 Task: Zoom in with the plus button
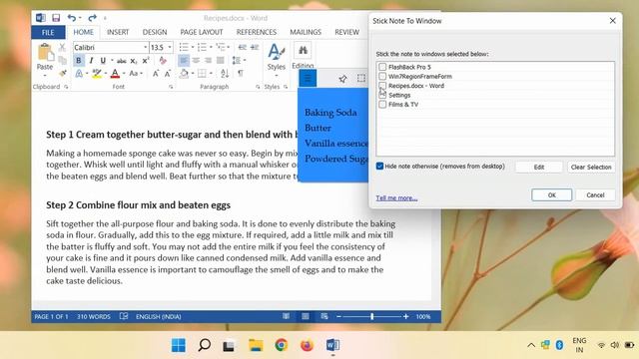(406, 316)
